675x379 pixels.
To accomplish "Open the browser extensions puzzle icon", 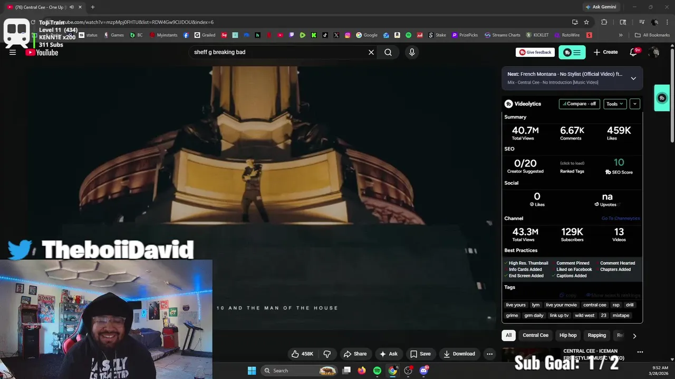I will (604, 22).
